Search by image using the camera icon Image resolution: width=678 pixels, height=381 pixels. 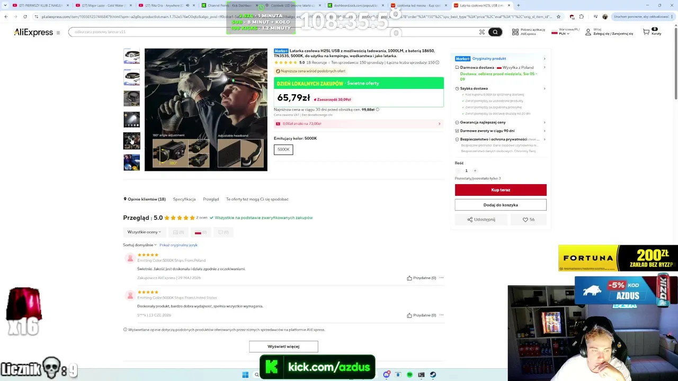click(482, 32)
